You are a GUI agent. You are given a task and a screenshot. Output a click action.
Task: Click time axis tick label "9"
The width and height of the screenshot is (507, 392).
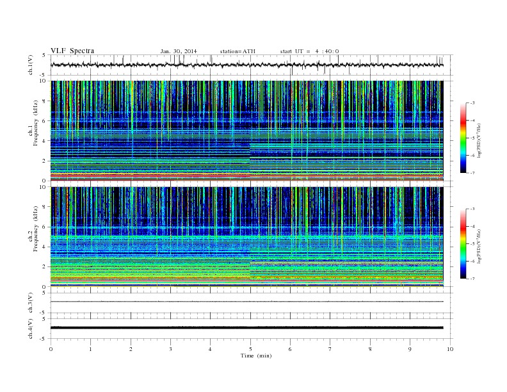pos(410,349)
